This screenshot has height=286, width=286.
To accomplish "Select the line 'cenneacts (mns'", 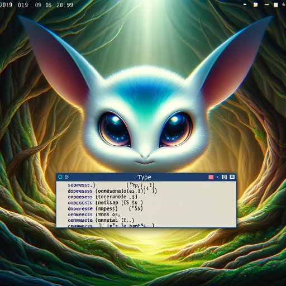I will click(94, 214).
